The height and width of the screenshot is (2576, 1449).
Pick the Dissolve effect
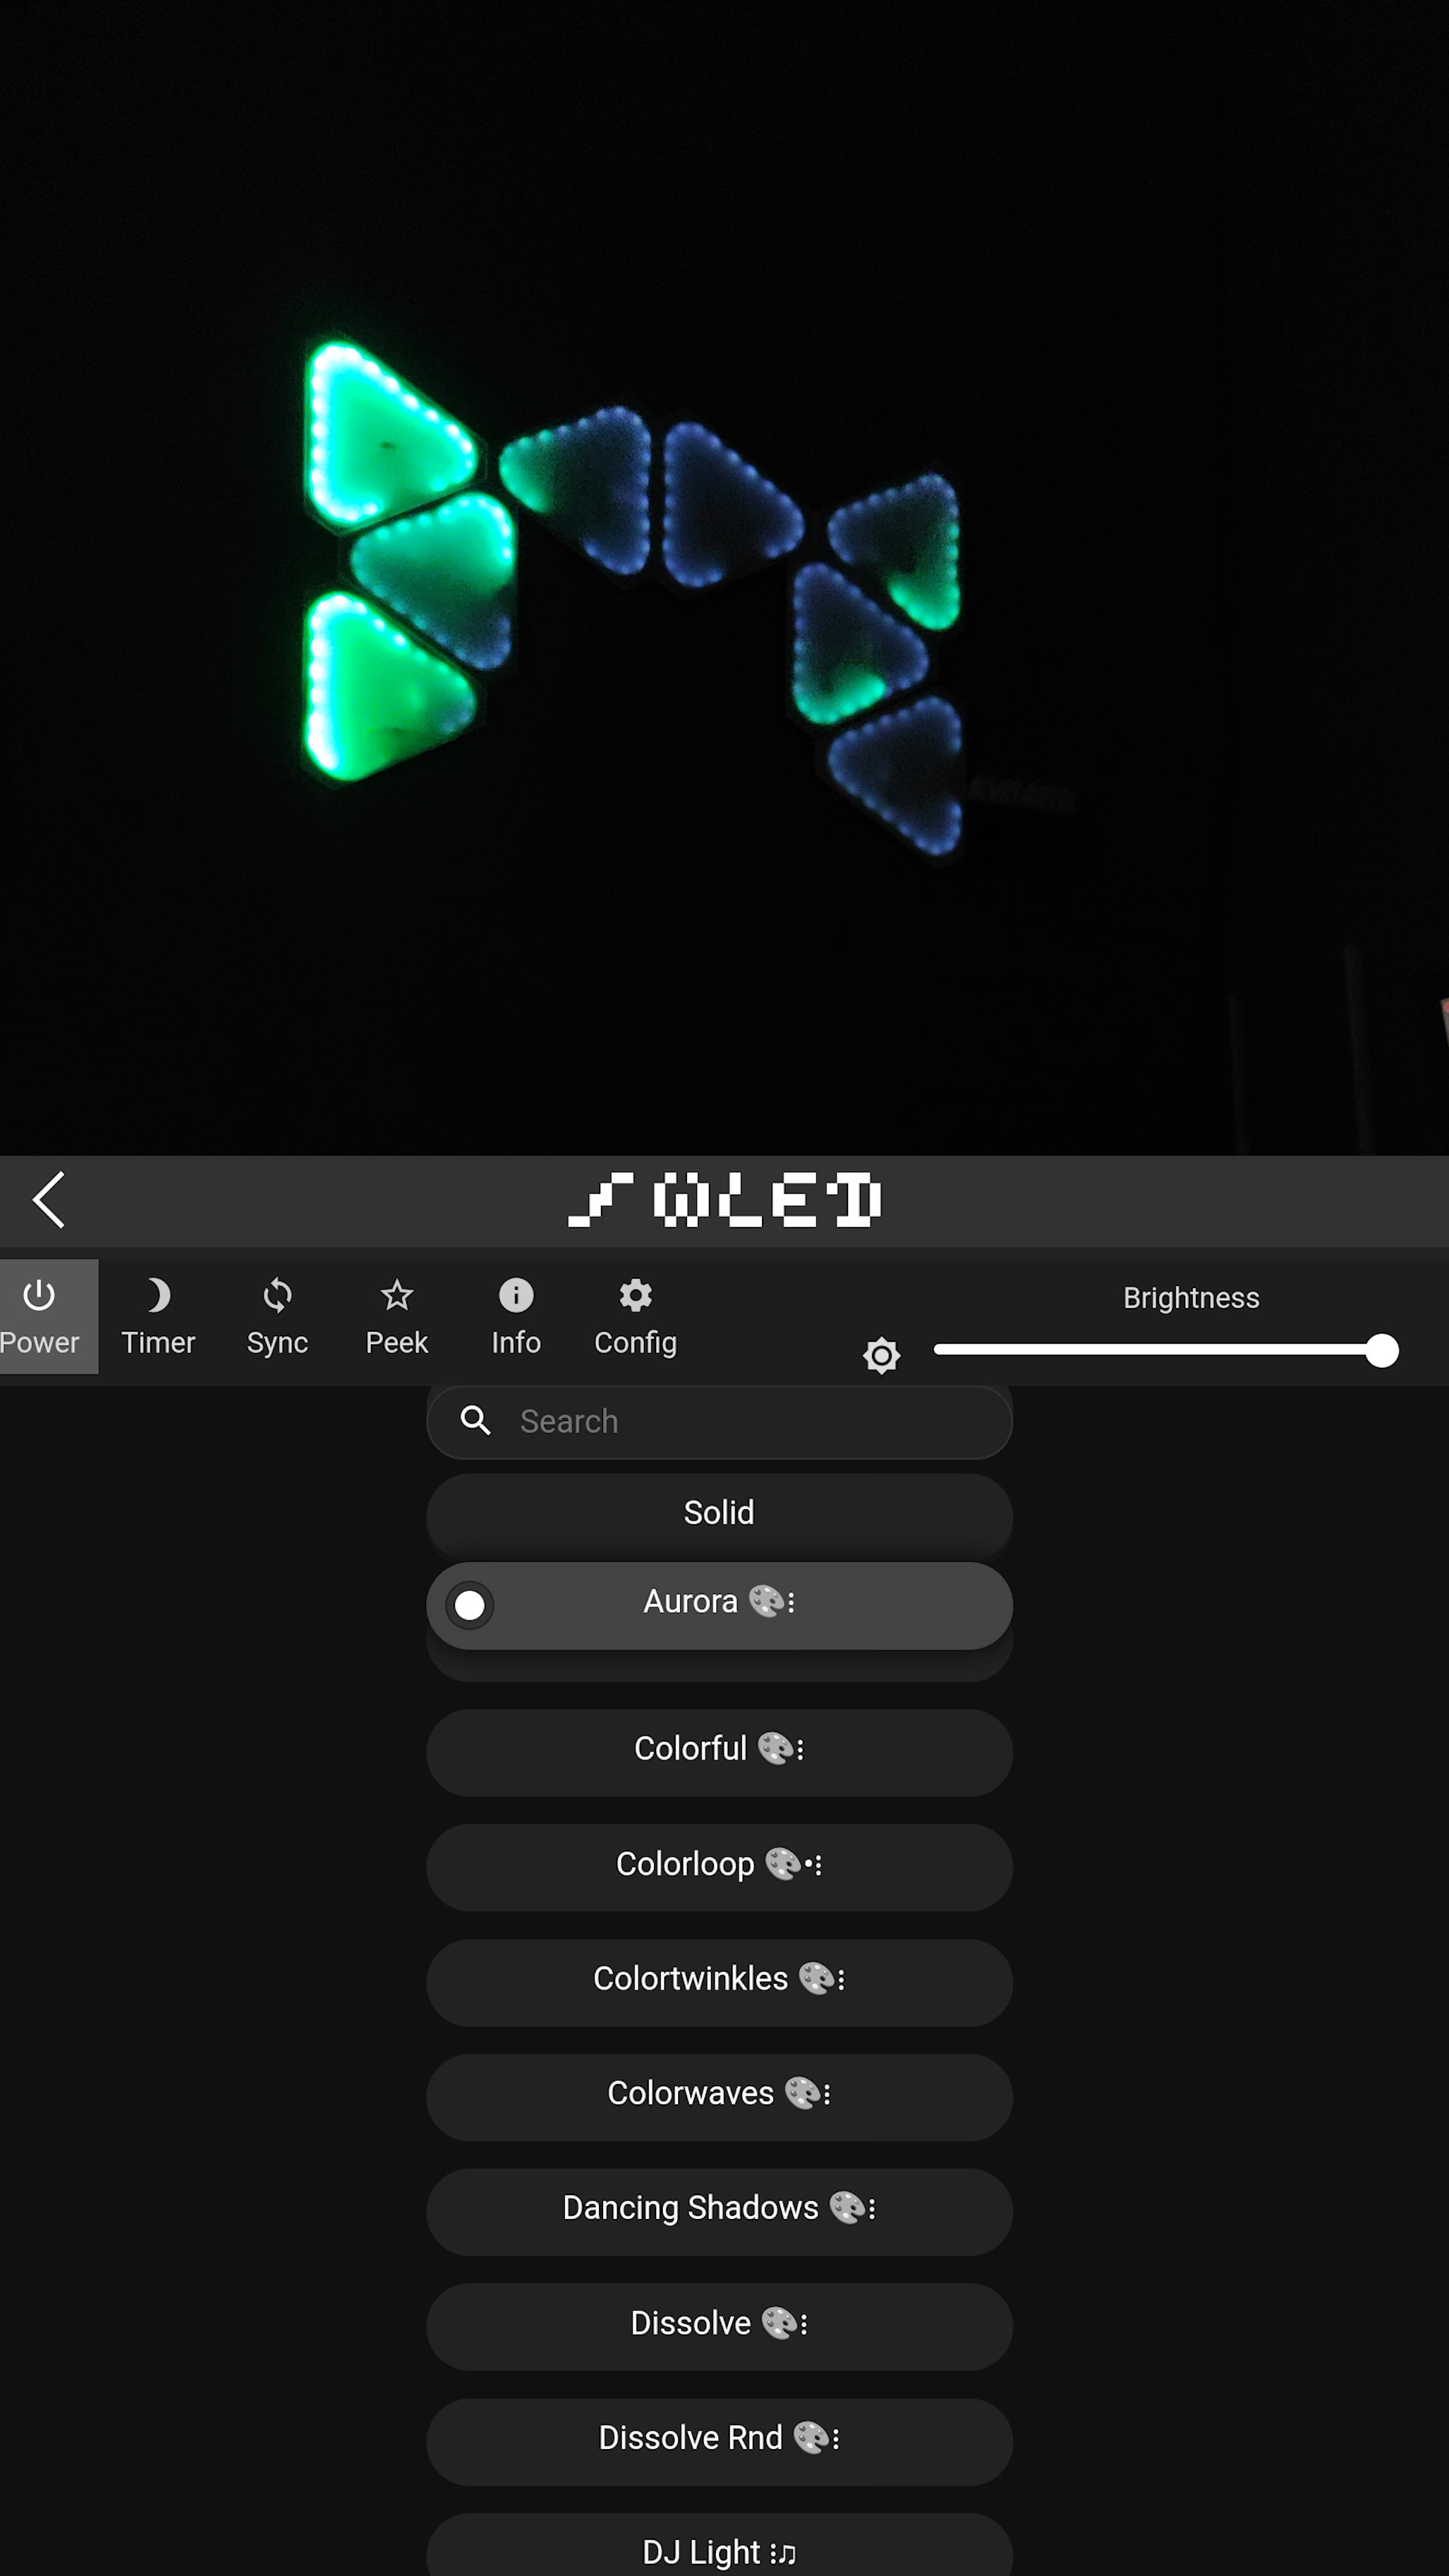(719, 2325)
